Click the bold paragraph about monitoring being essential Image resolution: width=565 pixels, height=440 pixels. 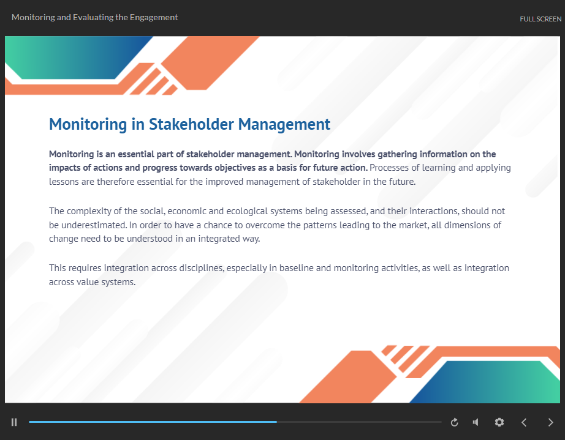(273, 160)
